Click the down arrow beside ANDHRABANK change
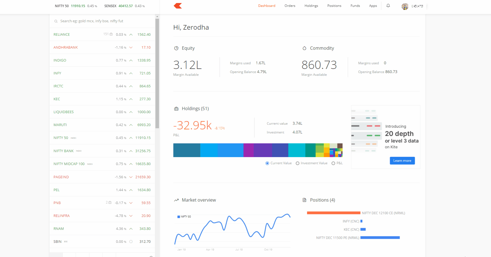Image resolution: width=491 pixels, height=257 pixels. coord(131,48)
